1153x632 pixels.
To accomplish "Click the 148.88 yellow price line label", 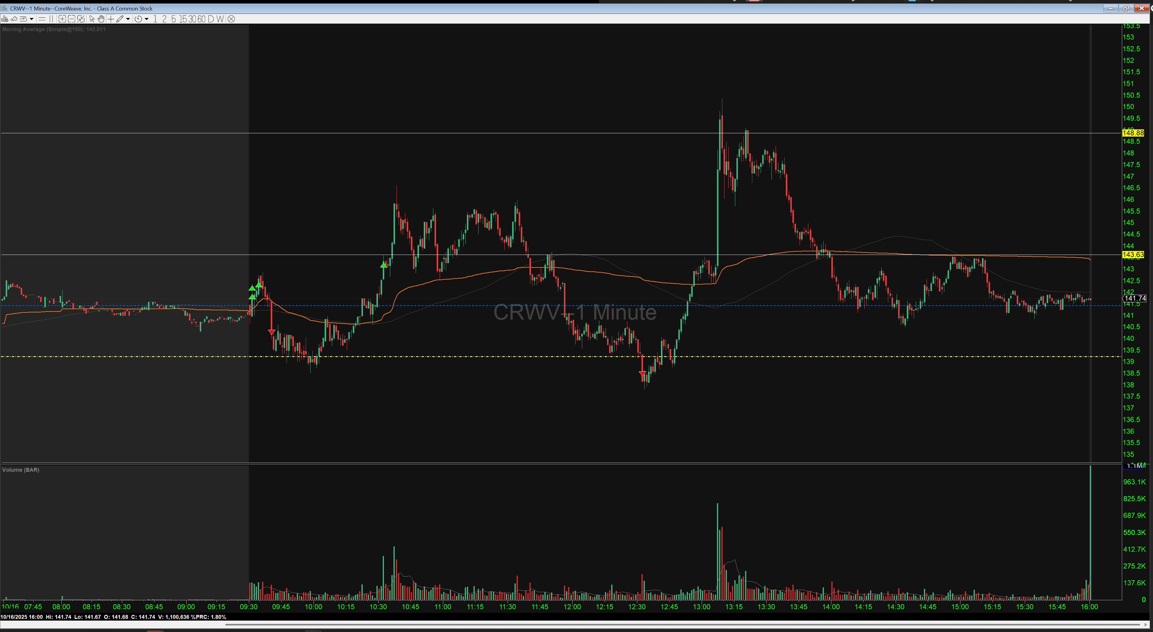I will click(1133, 133).
